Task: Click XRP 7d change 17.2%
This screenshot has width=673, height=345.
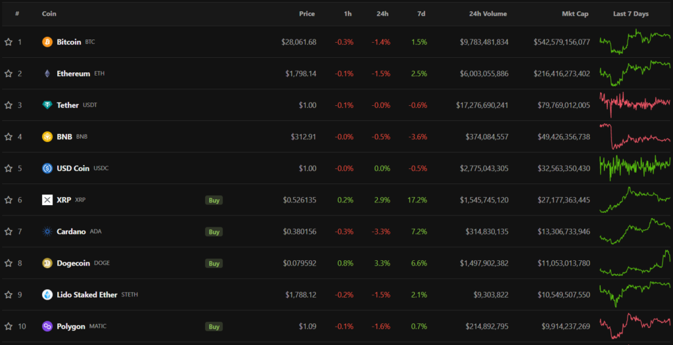Action: coord(419,200)
